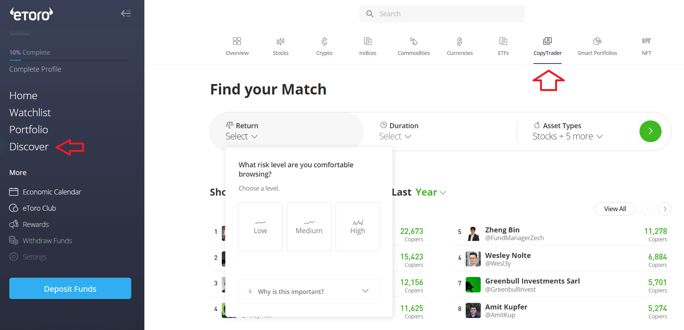The image size is (684, 330).
Task: Select the High risk level
Action: [358, 227]
